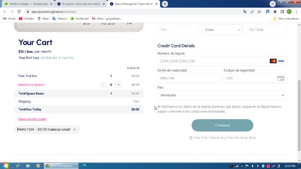
Task: Open YouTube bookmark
Action: coord(26,19)
